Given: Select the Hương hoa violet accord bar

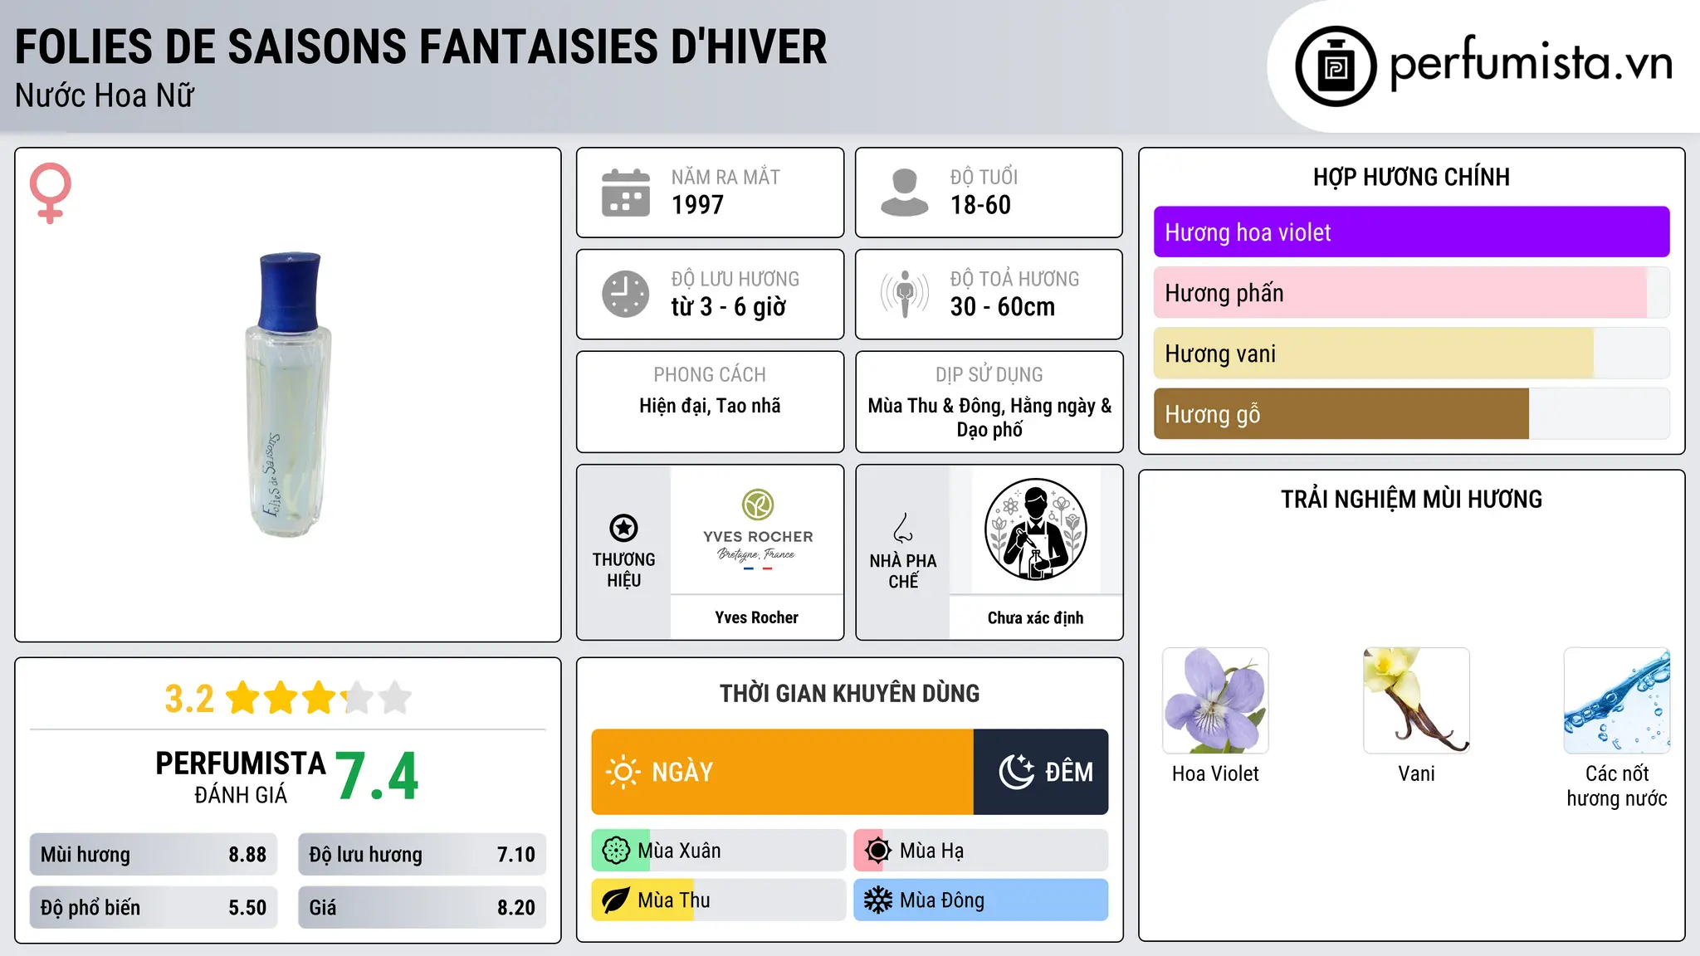Looking at the screenshot, I should pyautogui.click(x=1411, y=232).
